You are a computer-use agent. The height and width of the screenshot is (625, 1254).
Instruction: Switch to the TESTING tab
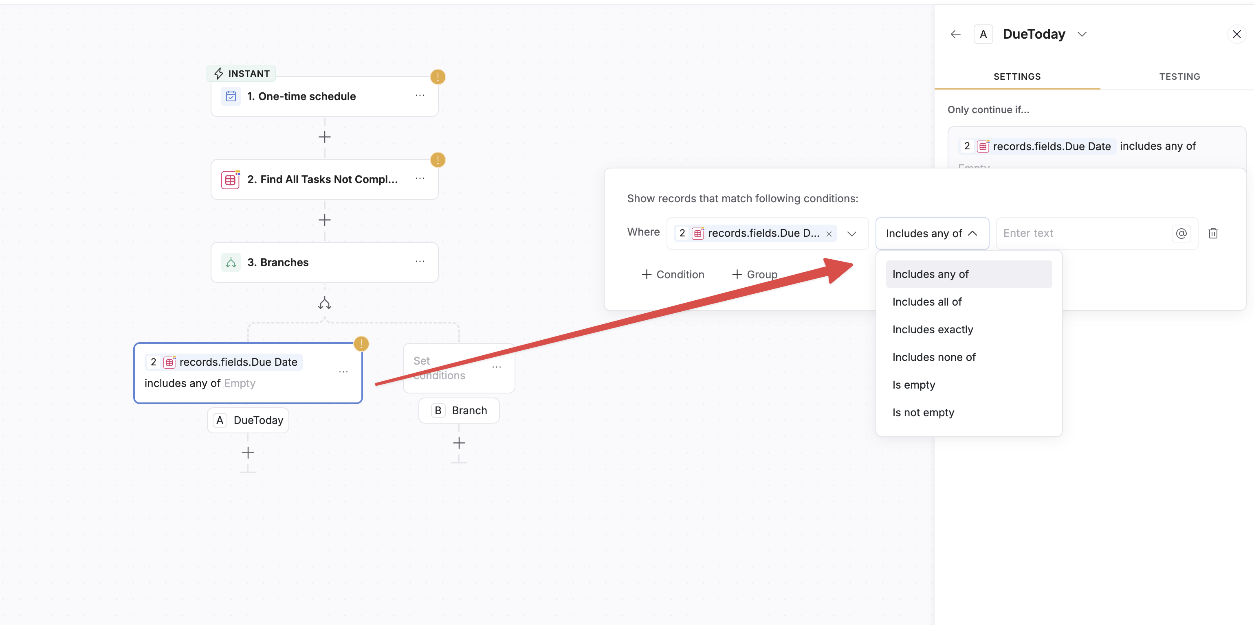(1179, 76)
